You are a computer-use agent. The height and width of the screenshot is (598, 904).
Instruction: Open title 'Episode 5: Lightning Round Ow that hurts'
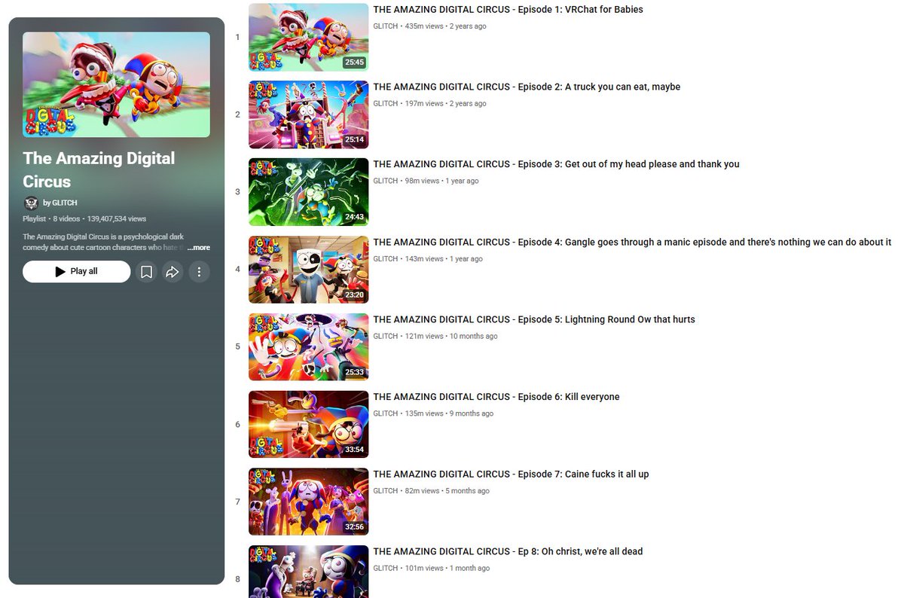coord(534,319)
